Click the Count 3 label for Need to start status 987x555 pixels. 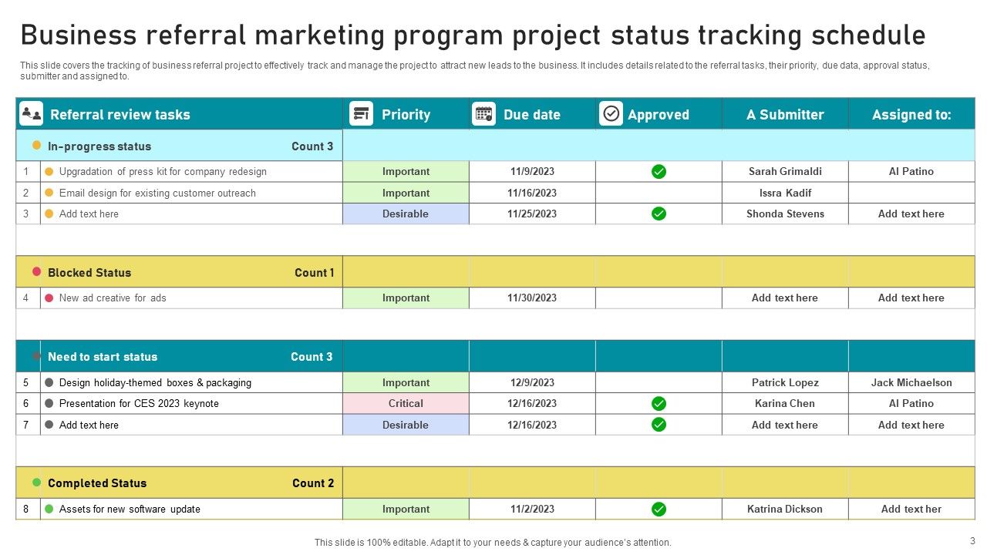(312, 356)
